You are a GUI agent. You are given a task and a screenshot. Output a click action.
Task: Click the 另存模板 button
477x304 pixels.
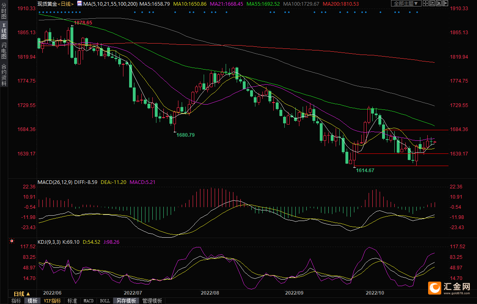[126, 301]
